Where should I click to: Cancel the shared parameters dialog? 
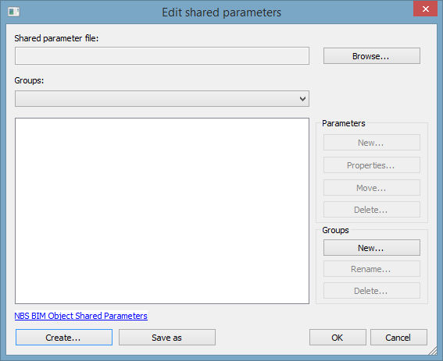pyautogui.click(x=398, y=338)
